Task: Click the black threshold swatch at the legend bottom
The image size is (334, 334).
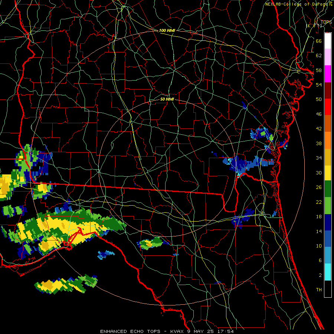Action: point(328,289)
